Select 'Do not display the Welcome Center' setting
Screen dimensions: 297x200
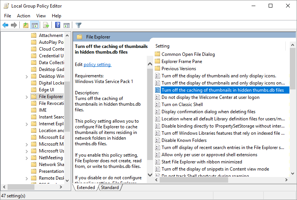click(x=210, y=97)
